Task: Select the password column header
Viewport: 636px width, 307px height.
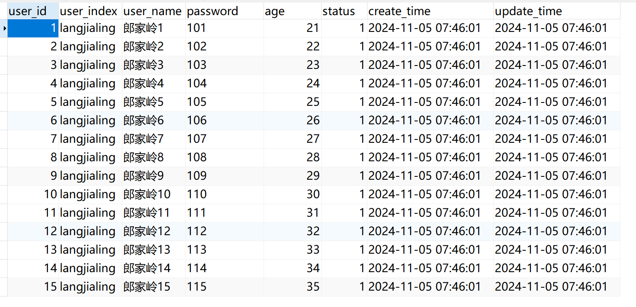Action: [224, 11]
